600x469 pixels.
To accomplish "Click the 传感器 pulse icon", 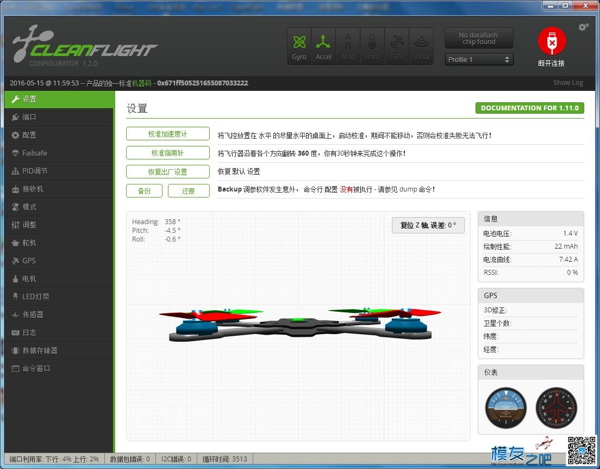I will (15, 314).
